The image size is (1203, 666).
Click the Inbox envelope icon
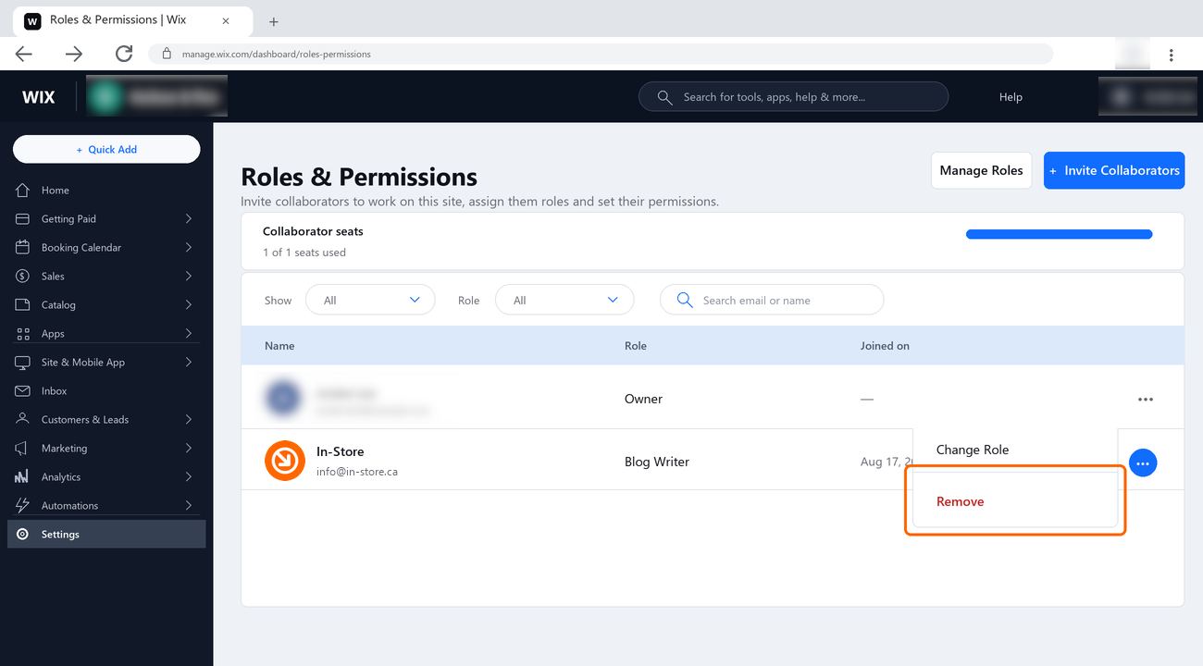[x=23, y=391]
